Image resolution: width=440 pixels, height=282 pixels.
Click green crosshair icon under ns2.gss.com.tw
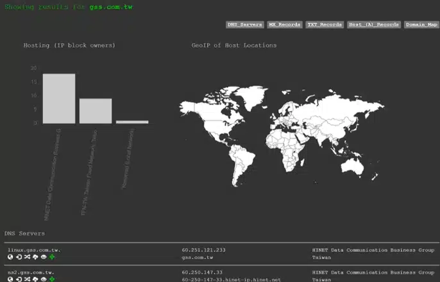[x=52, y=279]
